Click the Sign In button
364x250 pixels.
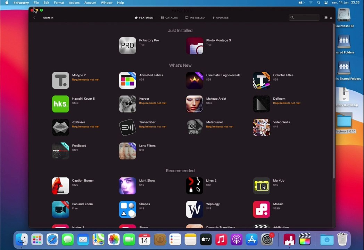tap(48, 18)
